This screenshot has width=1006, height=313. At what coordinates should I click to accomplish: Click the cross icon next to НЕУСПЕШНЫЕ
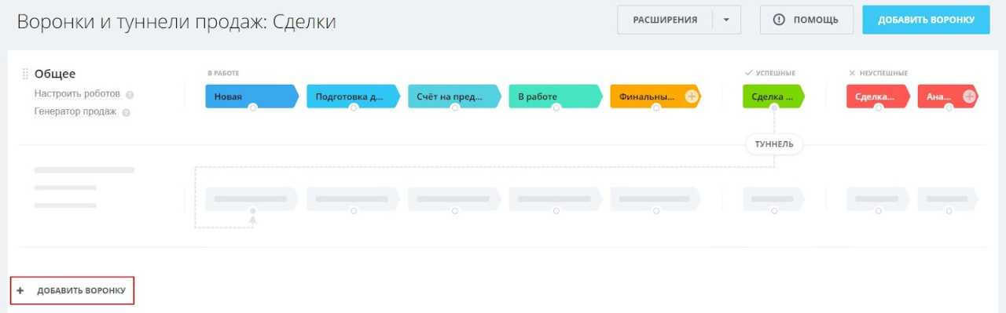pos(852,73)
